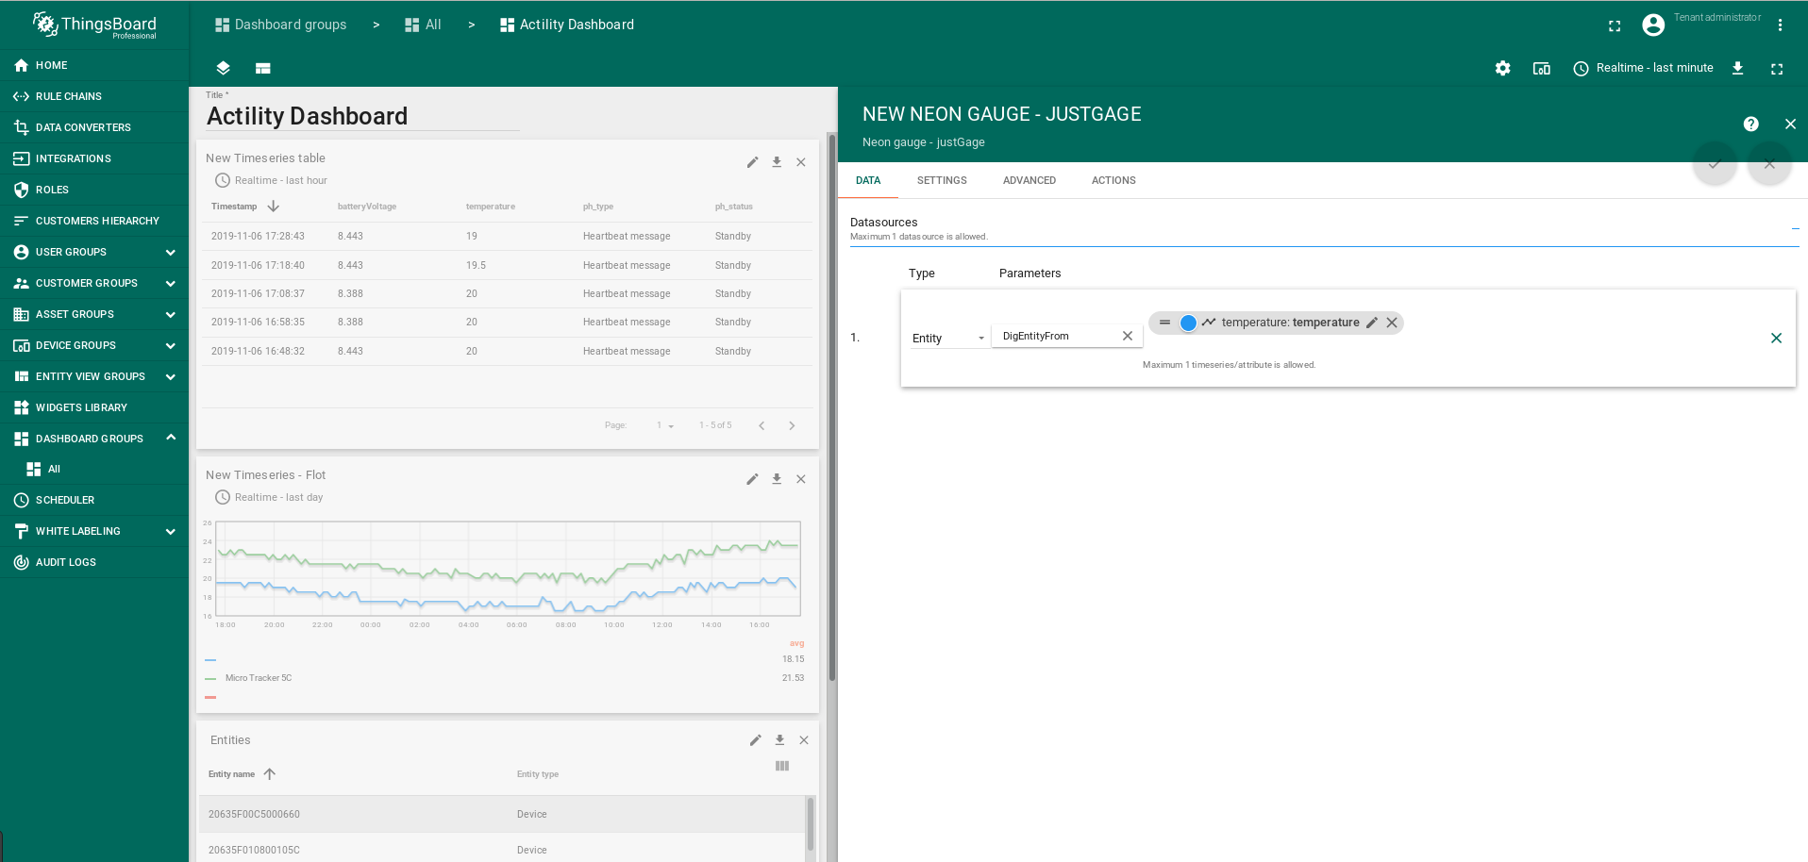Image resolution: width=1808 pixels, height=862 pixels.
Task: Switch to the ACTIONS tab
Action: pos(1113,180)
